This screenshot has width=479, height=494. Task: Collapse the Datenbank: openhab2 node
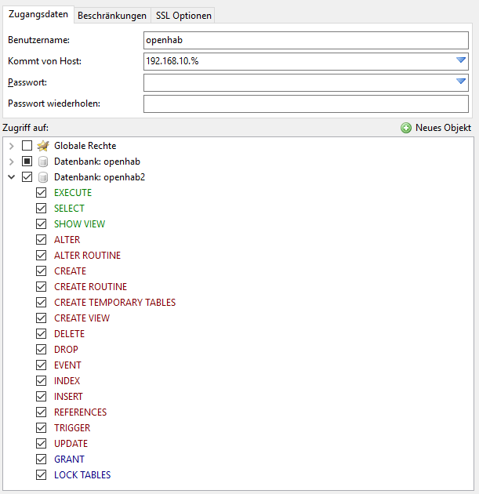tap(11, 177)
